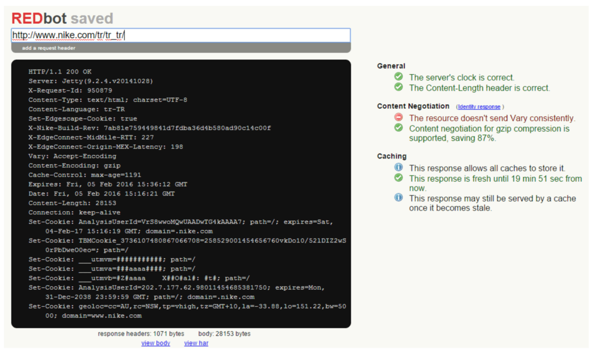Image resolution: width=594 pixels, height=352 pixels.
Task: Click add a request header
Action: point(49,48)
